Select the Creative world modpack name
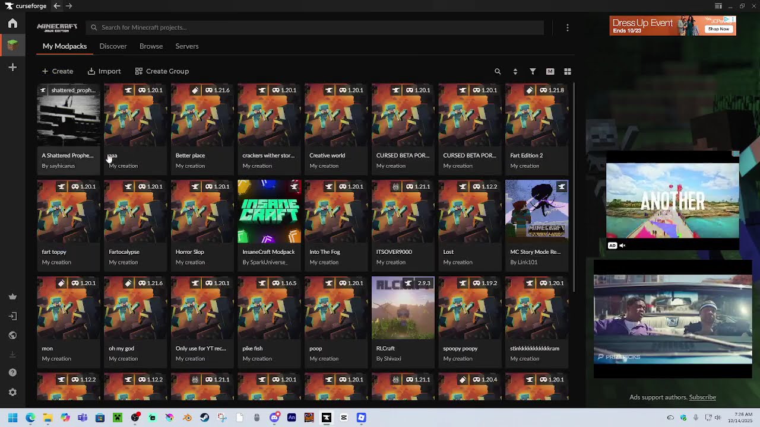The image size is (760, 427). 327,155
